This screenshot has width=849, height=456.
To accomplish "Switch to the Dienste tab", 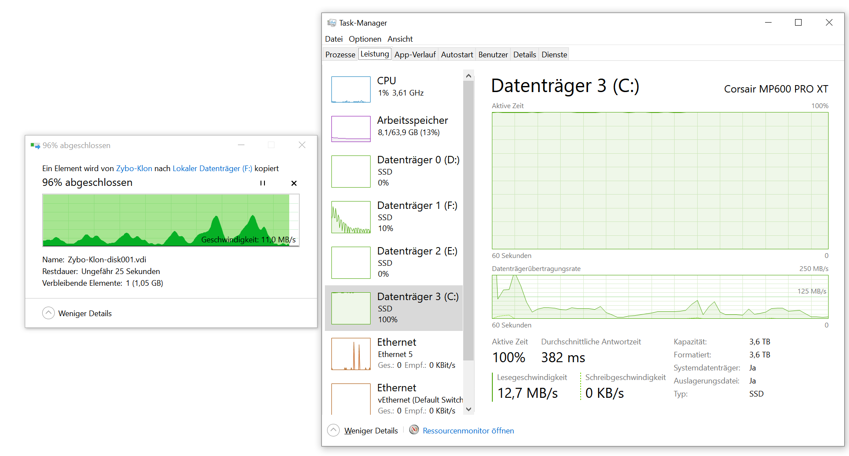I will tap(554, 55).
